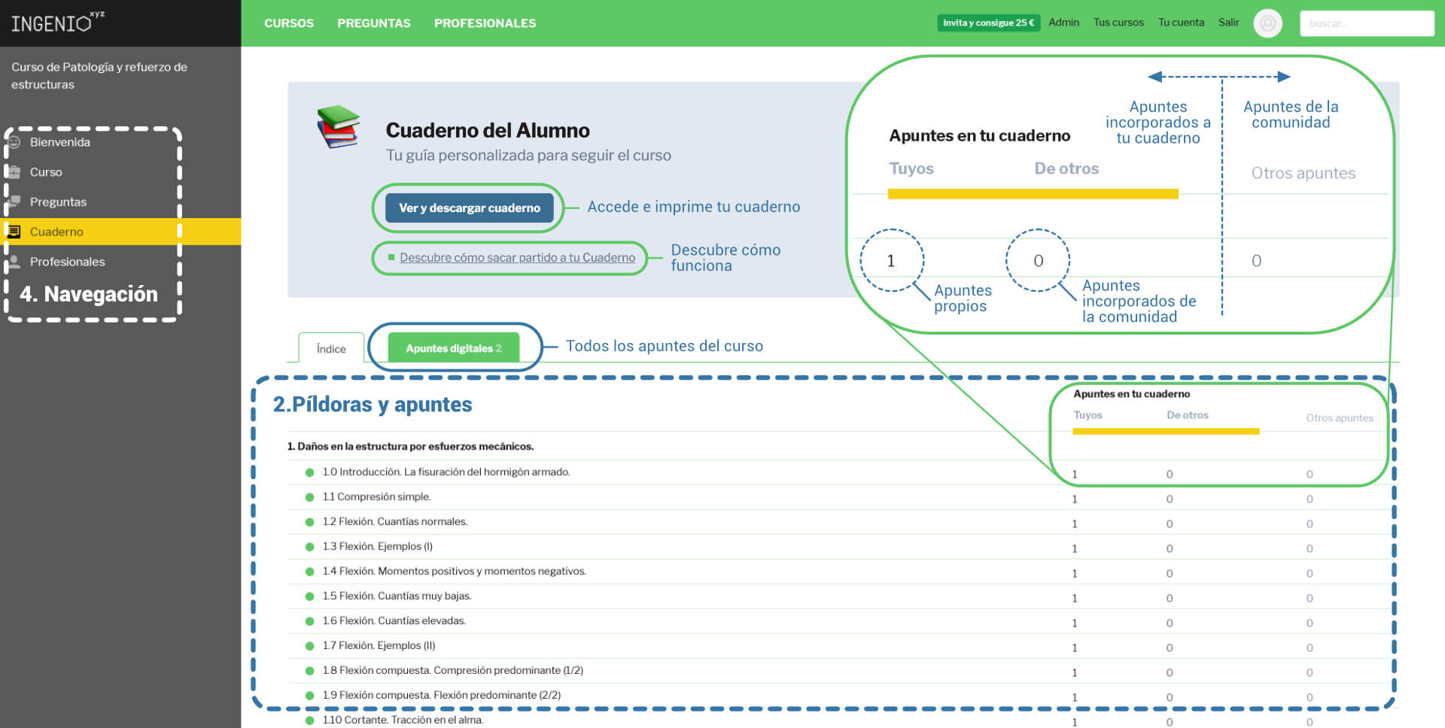Click green dot beside 1.1 Compresión simple
This screenshot has width=1445, height=728.
point(309,497)
